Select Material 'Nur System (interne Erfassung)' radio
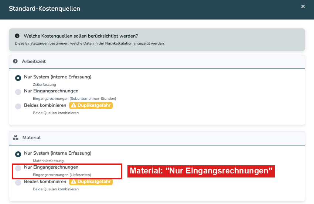The height and width of the screenshot is (204, 314). (x=18, y=154)
